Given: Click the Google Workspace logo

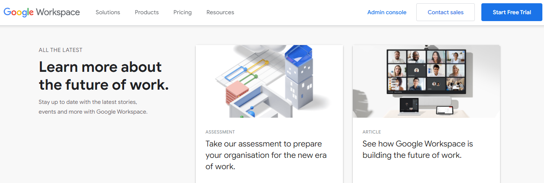Looking at the screenshot, I should [x=42, y=12].
